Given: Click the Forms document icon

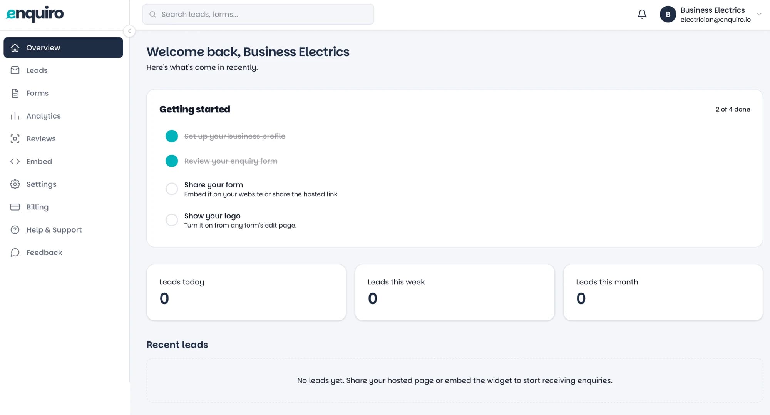Looking at the screenshot, I should click(x=15, y=93).
